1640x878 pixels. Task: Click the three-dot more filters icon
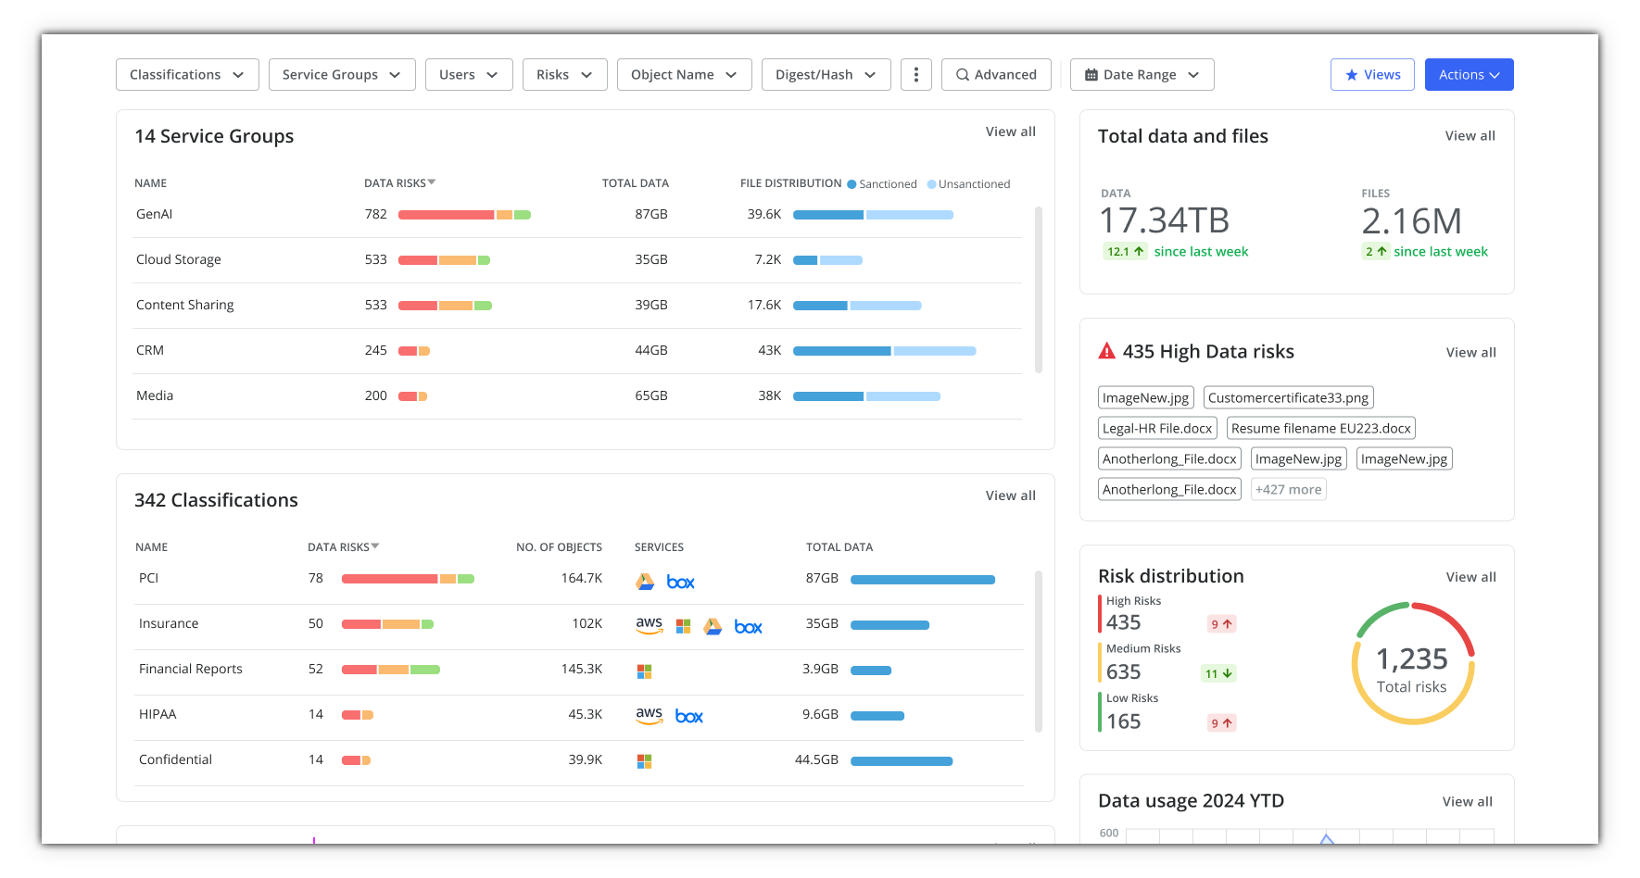[915, 75]
